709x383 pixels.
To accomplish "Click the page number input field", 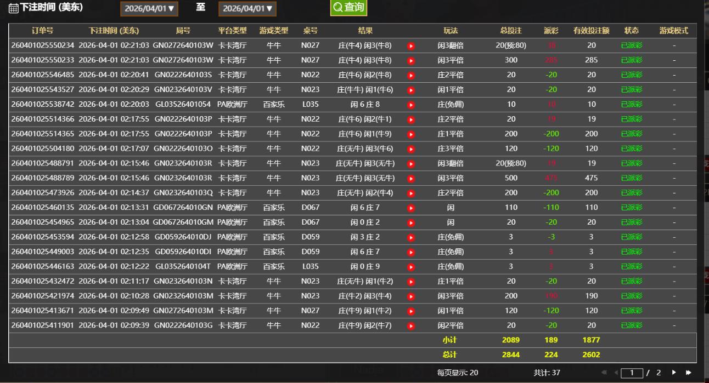I will (632, 373).
